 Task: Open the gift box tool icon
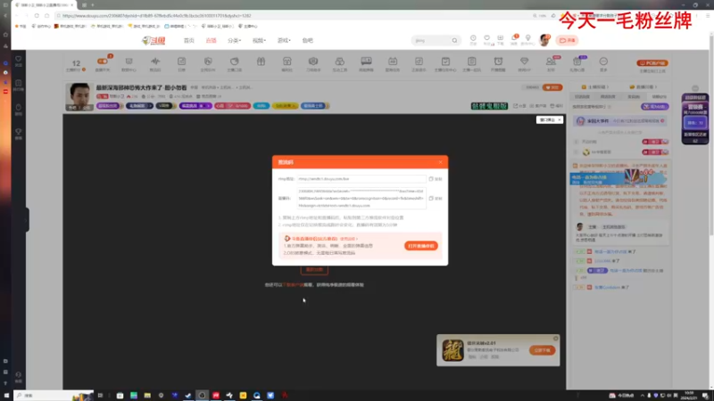(x=261, y=61)
